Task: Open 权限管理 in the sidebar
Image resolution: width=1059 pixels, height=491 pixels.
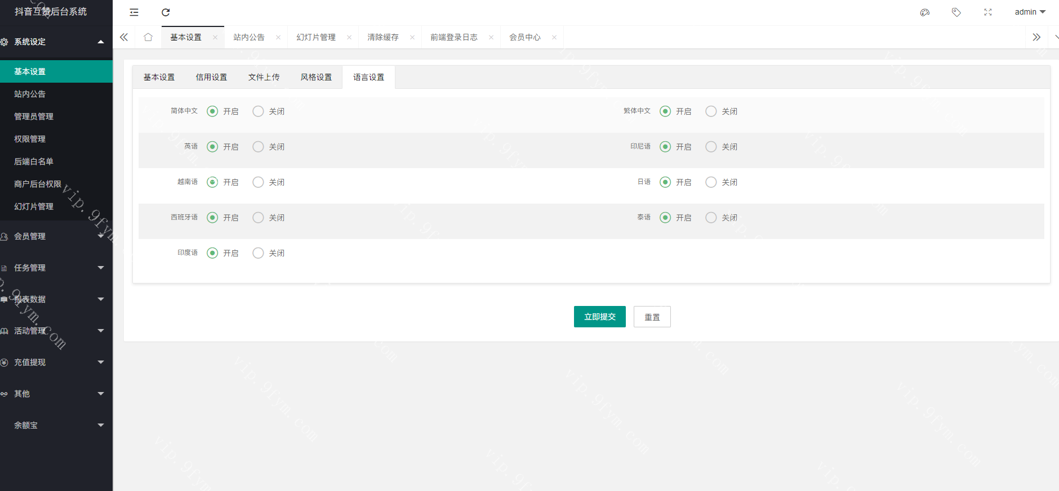Action: [30, 139]
